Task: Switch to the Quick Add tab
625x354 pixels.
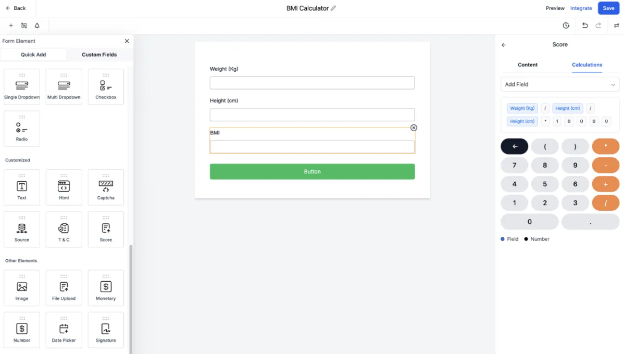Action: coord(33,55)
